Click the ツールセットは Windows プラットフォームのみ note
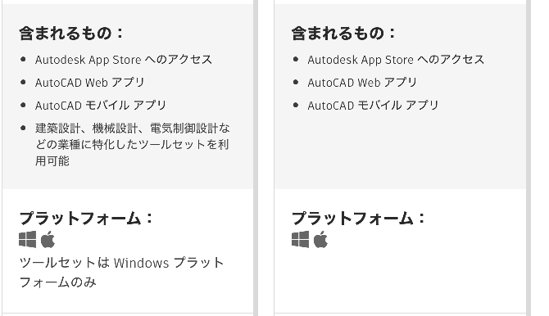This screenshot has width=549, height=316. click(121, 273)
